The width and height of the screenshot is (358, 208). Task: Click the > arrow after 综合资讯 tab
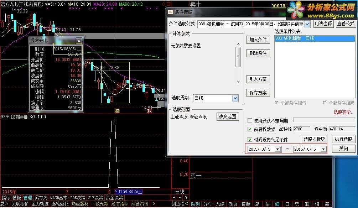point(154,204)
